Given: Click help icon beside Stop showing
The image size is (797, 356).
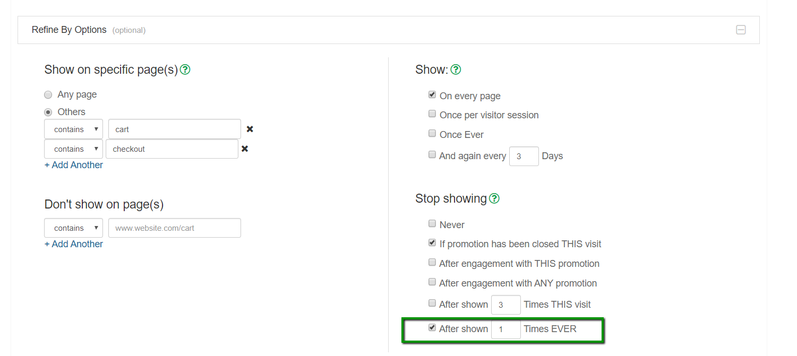Looking at the screenshot, I should (x=494, y=198).
